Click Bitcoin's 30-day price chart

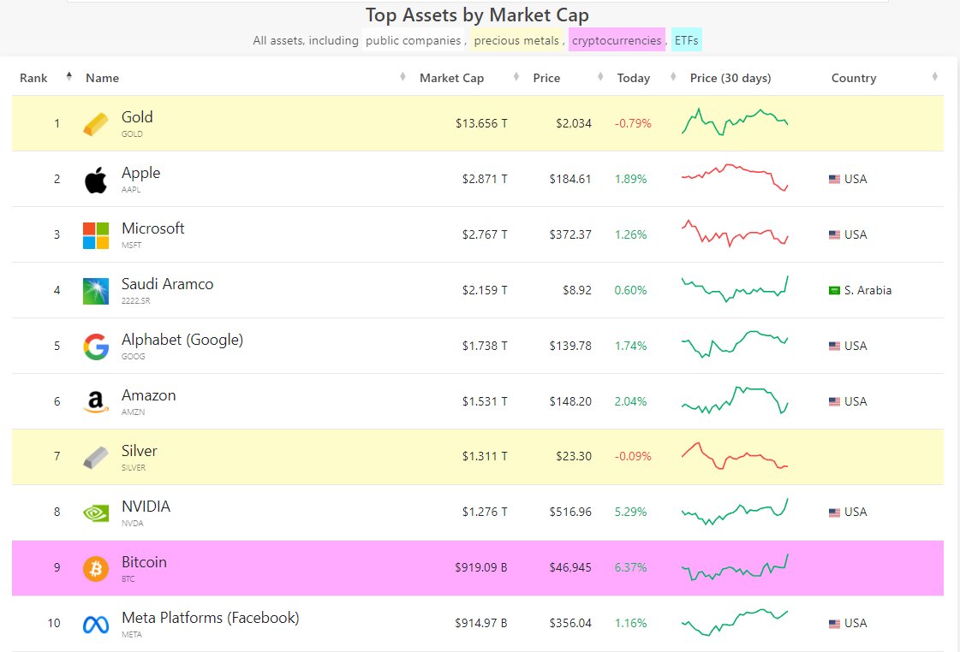[735, 567]
